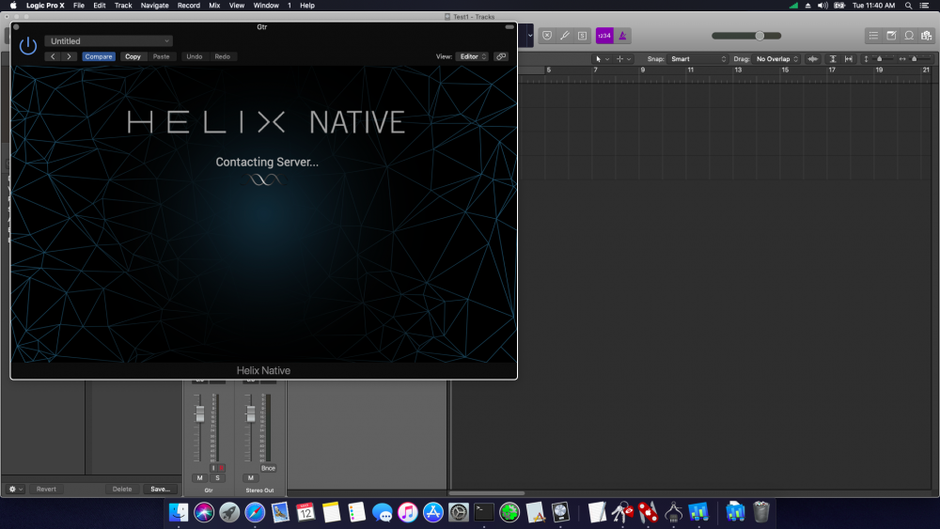Toggle the Compare button
940x529 pixels.
pyautogui.click(x=99, y=56)
